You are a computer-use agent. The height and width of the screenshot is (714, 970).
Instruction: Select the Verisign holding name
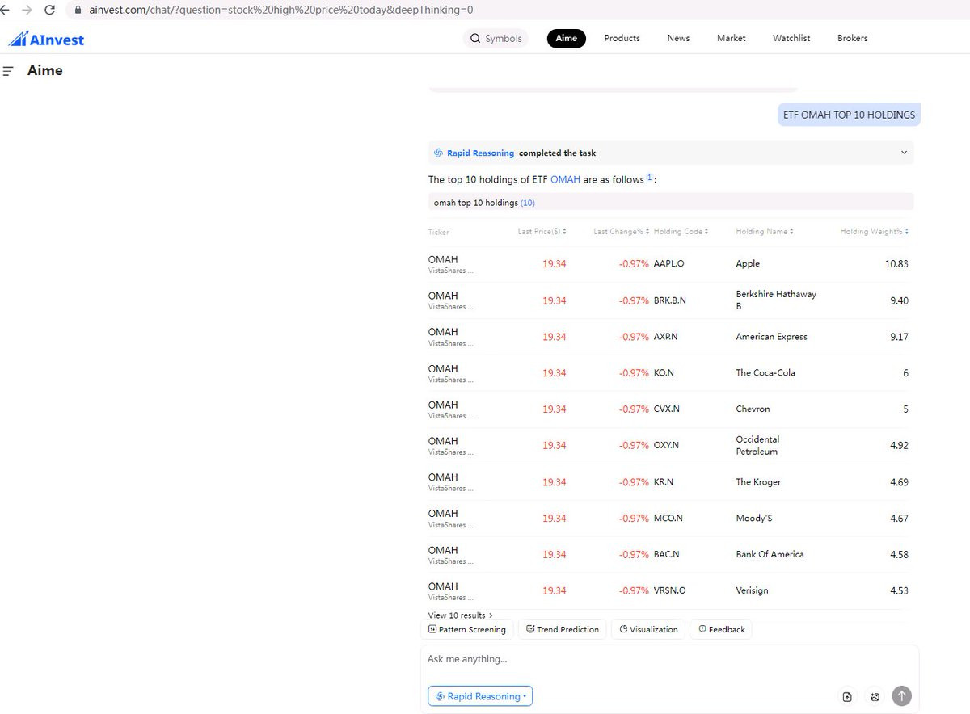pos(752,591)
